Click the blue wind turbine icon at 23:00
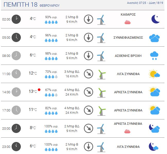 click(101, 147)
